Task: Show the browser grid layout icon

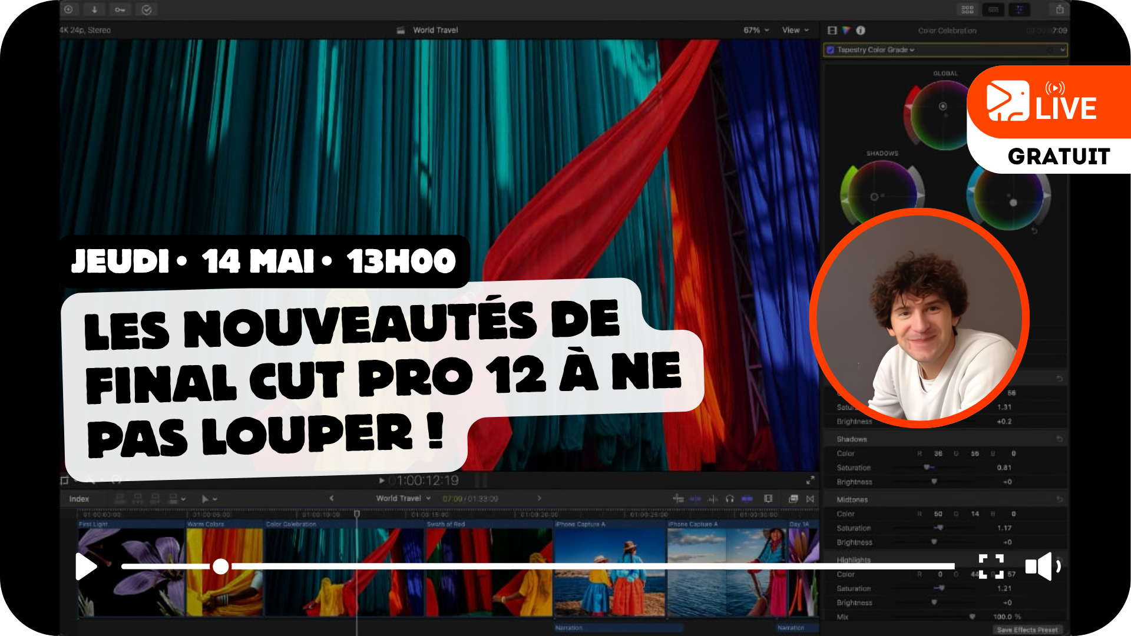Action: (967, 9)
